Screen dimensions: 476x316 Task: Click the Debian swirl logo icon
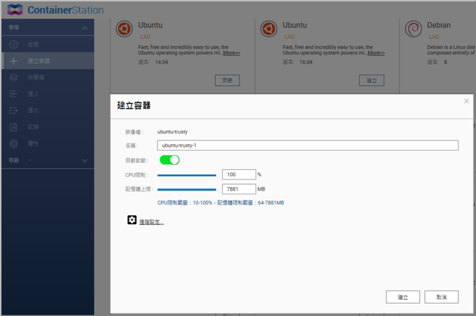pyautogui.click(x=413, y=29)
